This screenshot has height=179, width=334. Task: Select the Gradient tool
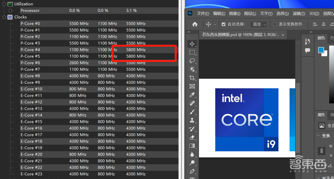click(x=192, y=146)
